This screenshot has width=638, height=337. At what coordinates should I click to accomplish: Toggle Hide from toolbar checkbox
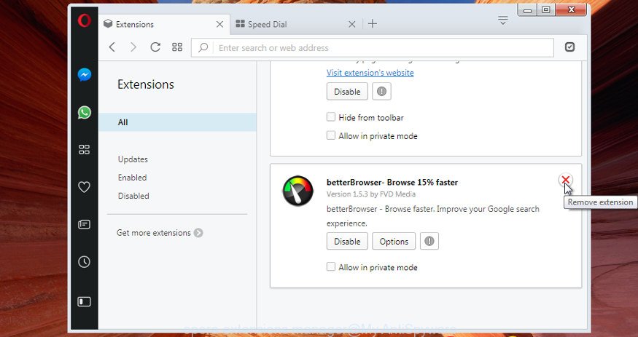coord(331,117)
